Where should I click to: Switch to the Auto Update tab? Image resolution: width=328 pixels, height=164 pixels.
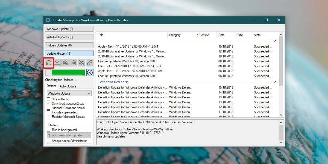(x=68, y=86)
